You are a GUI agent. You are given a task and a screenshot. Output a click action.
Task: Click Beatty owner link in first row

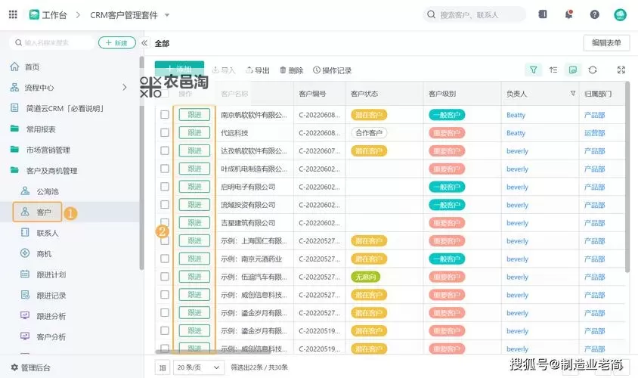pos(516,115)
